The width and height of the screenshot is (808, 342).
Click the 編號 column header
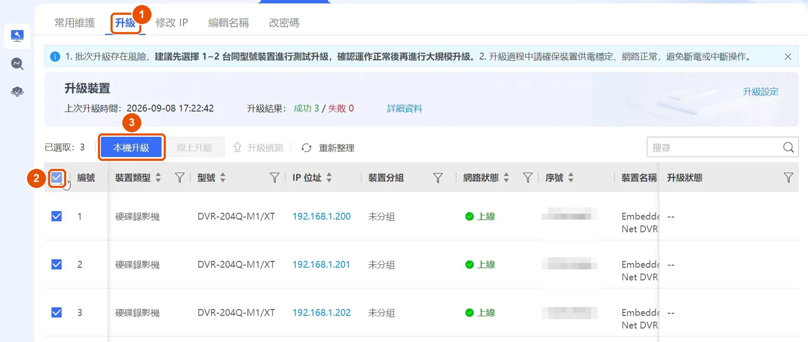86,178
